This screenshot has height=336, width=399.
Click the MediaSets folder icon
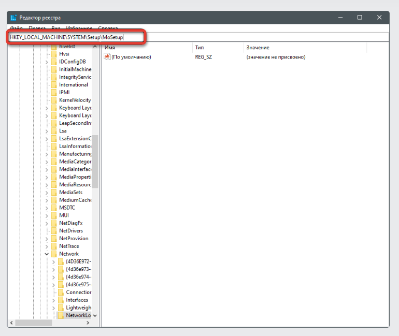pos(54,192)
